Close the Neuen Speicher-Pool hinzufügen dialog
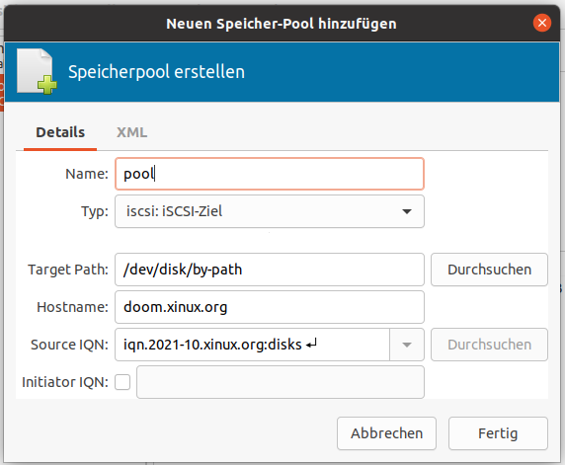565x465 pixels. click(542, 23)
